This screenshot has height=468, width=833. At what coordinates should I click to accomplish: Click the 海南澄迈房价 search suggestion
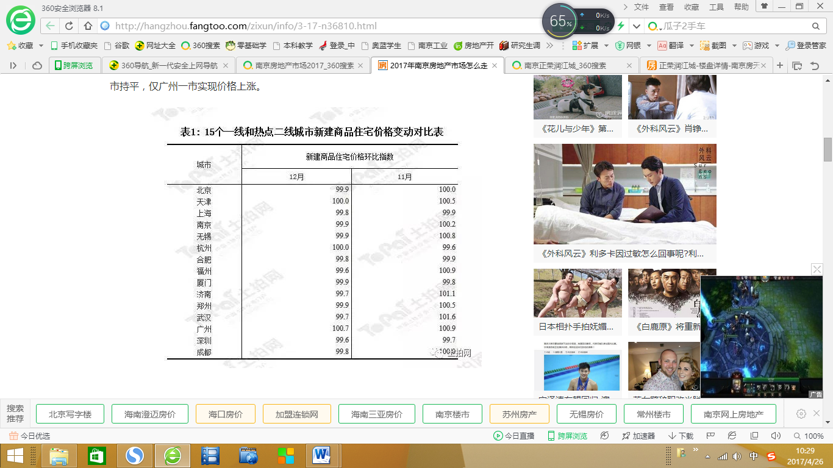point(150,414)
